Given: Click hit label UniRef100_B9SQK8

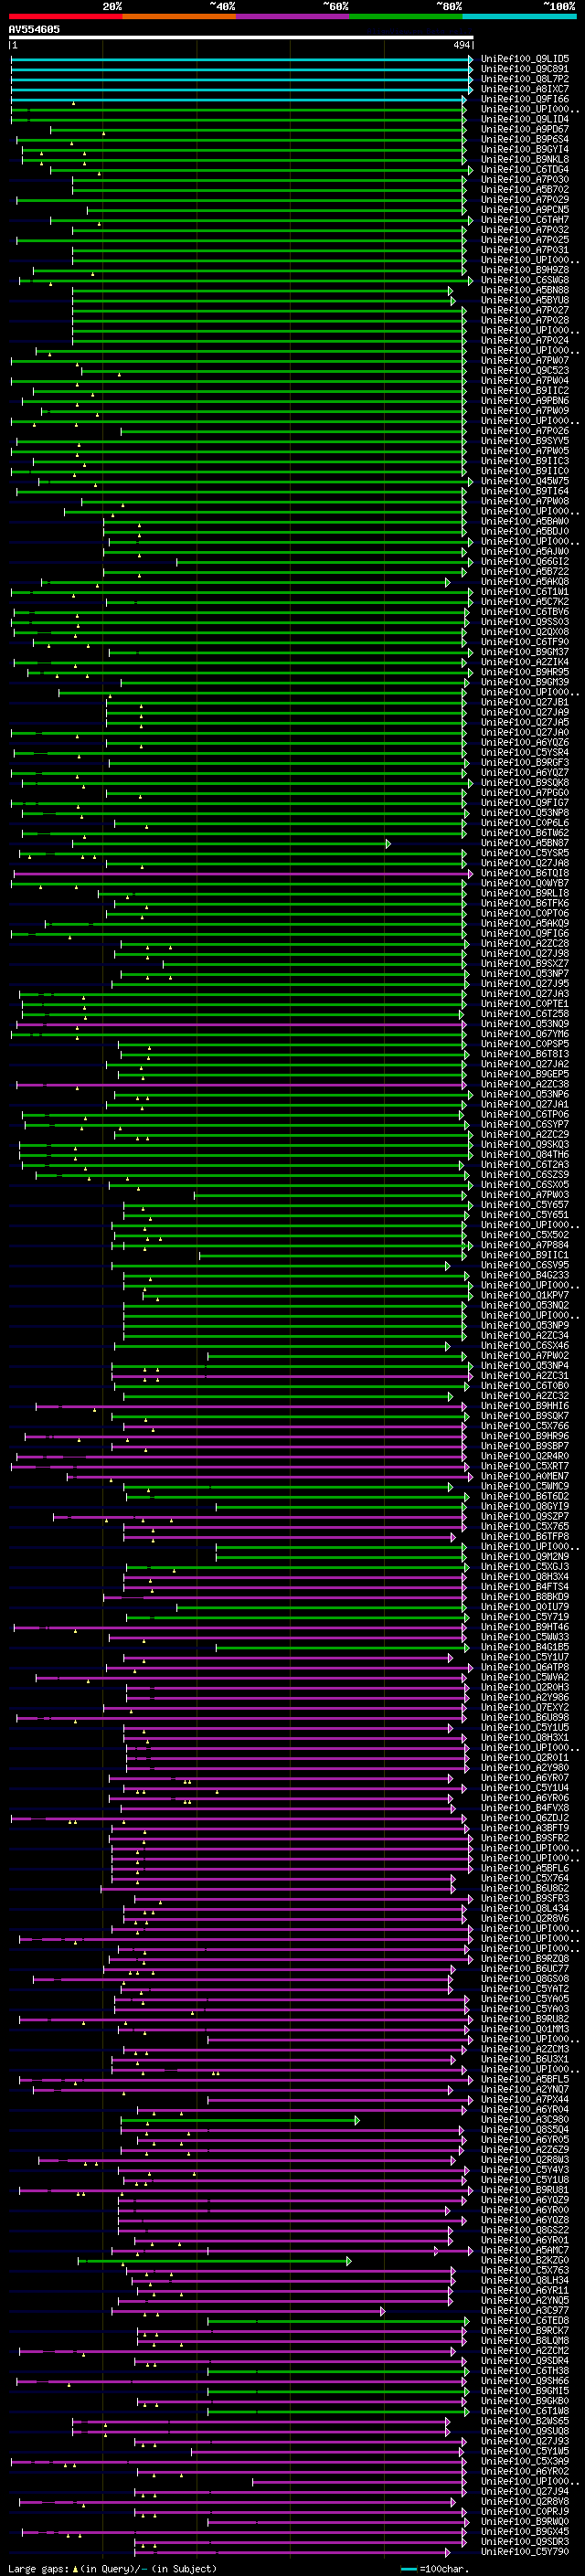Looking at the screenshot, I should pos(525,782).
